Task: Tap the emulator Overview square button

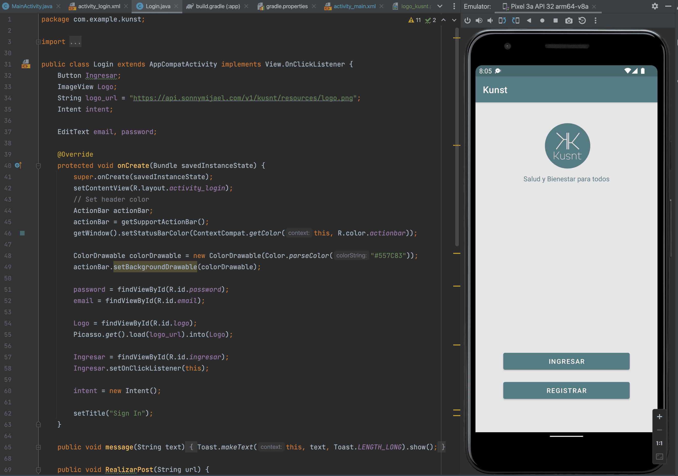Action: 555,21
